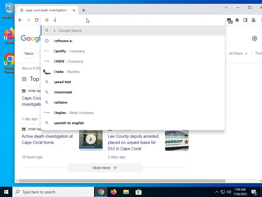Open the Chrome profile avatar
The image size is (262, 197).
tap(254, 20)
